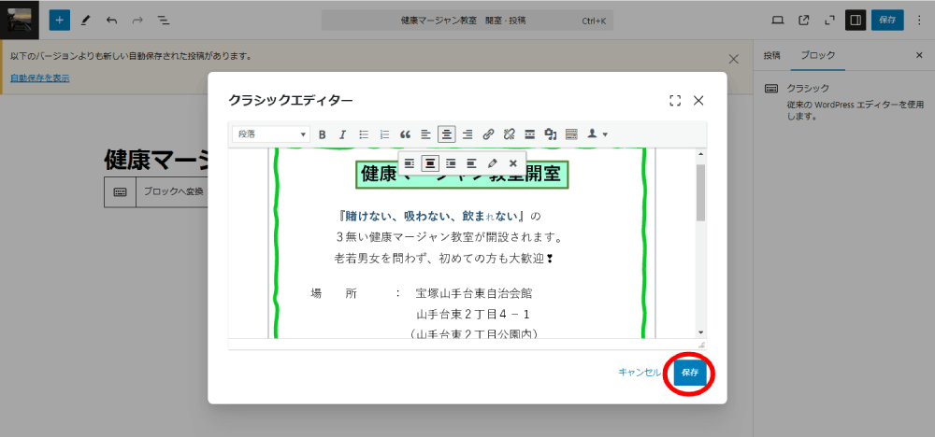Switch to the 投稿 tab
Viewport: 935px width, 437px height.
(x=771, y=55)
